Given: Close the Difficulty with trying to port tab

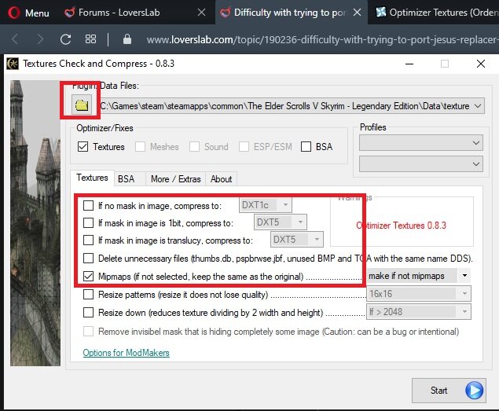Looking at the screenshot, I should pos(358,13).
